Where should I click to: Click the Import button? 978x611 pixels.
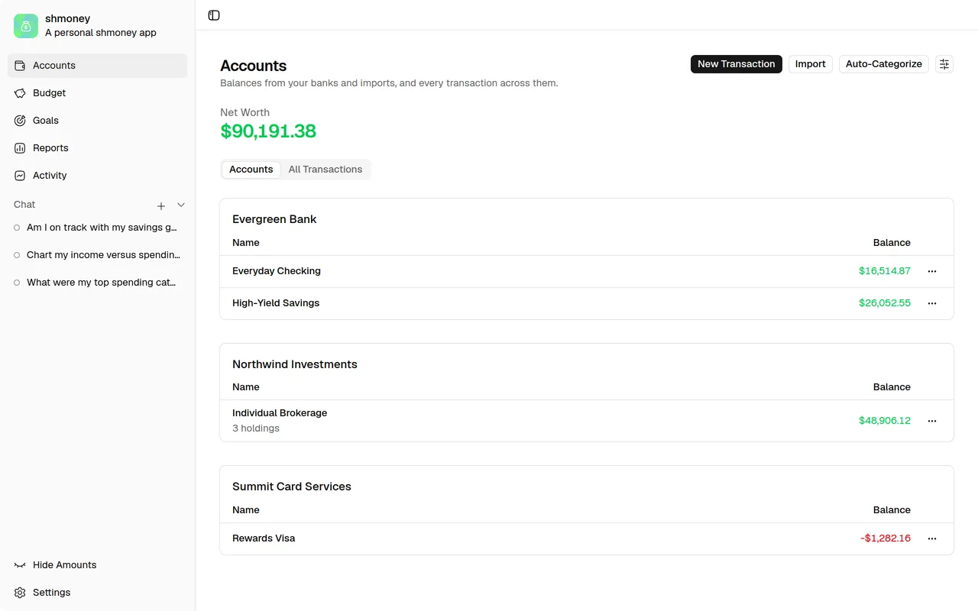coord(811,64)
